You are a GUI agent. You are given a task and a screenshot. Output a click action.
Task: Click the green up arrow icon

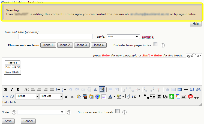pos(172,96)
